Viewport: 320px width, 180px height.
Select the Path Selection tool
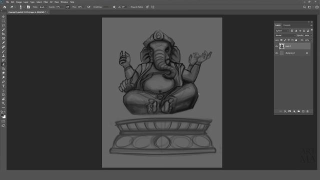pos(3,90)
